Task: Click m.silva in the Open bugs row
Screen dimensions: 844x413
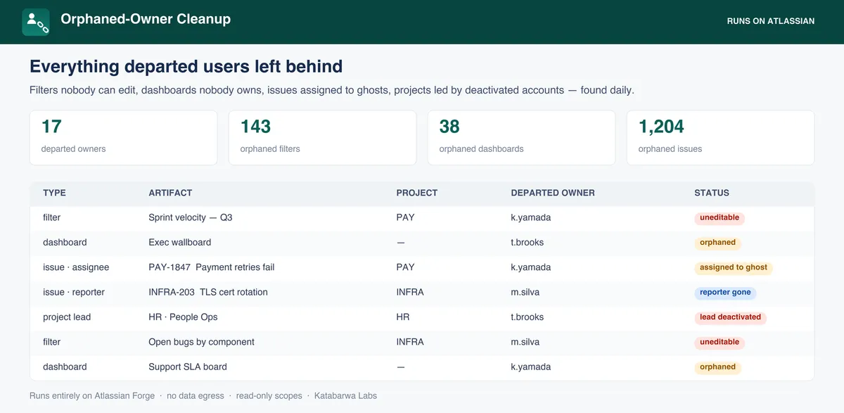Action: (525, 342)
